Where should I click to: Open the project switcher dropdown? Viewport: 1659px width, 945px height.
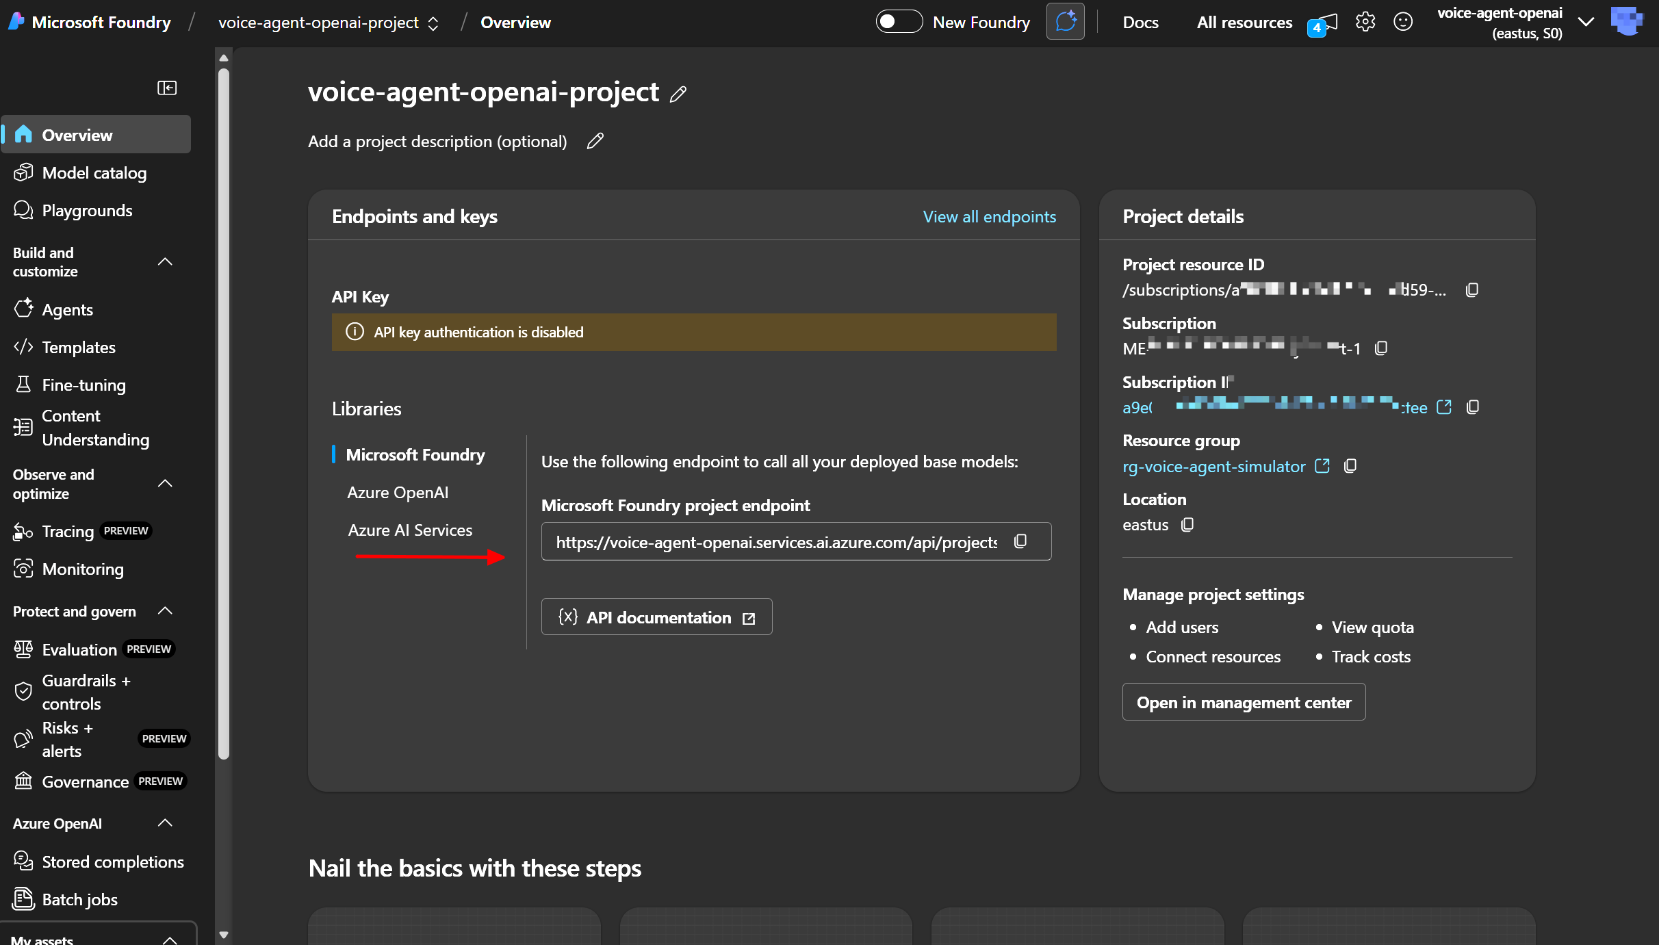tap(433, 22)
